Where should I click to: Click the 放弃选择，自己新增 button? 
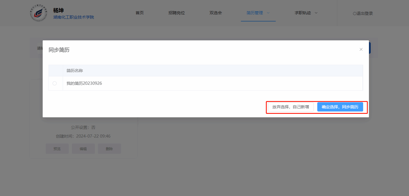(290, 107)
